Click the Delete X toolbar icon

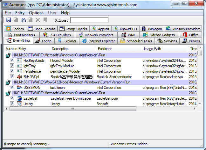click(x=38, y=20)
